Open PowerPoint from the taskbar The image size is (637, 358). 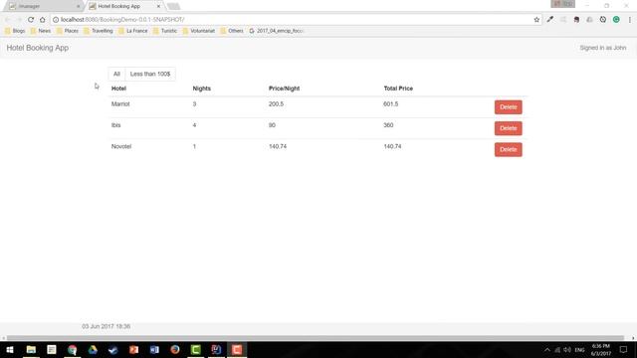point(134,349)
